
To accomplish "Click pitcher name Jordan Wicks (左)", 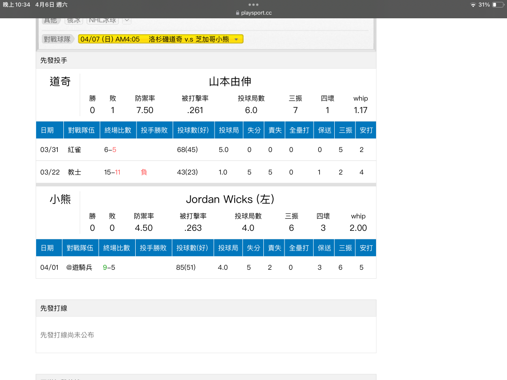I will point(230,199).
